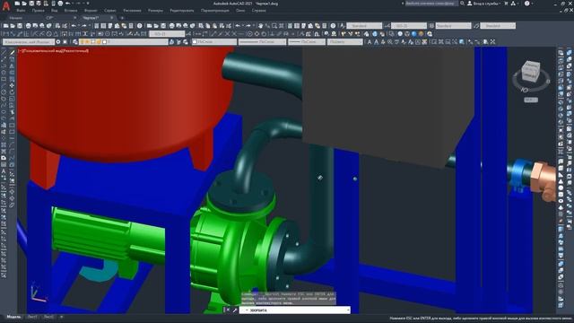The image size is (574, 323).
Task: Open the Рисование menu
Action: coord(132,11)
